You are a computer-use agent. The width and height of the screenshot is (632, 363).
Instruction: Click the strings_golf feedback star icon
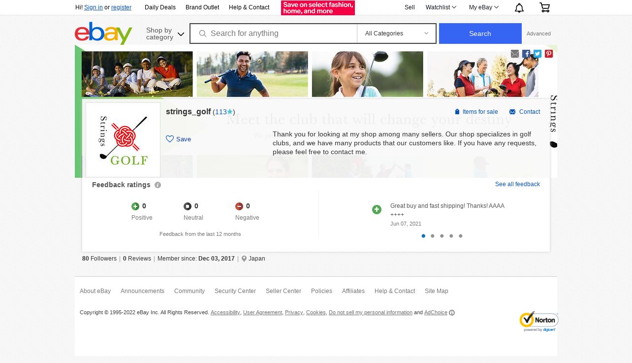click(230, 112)
